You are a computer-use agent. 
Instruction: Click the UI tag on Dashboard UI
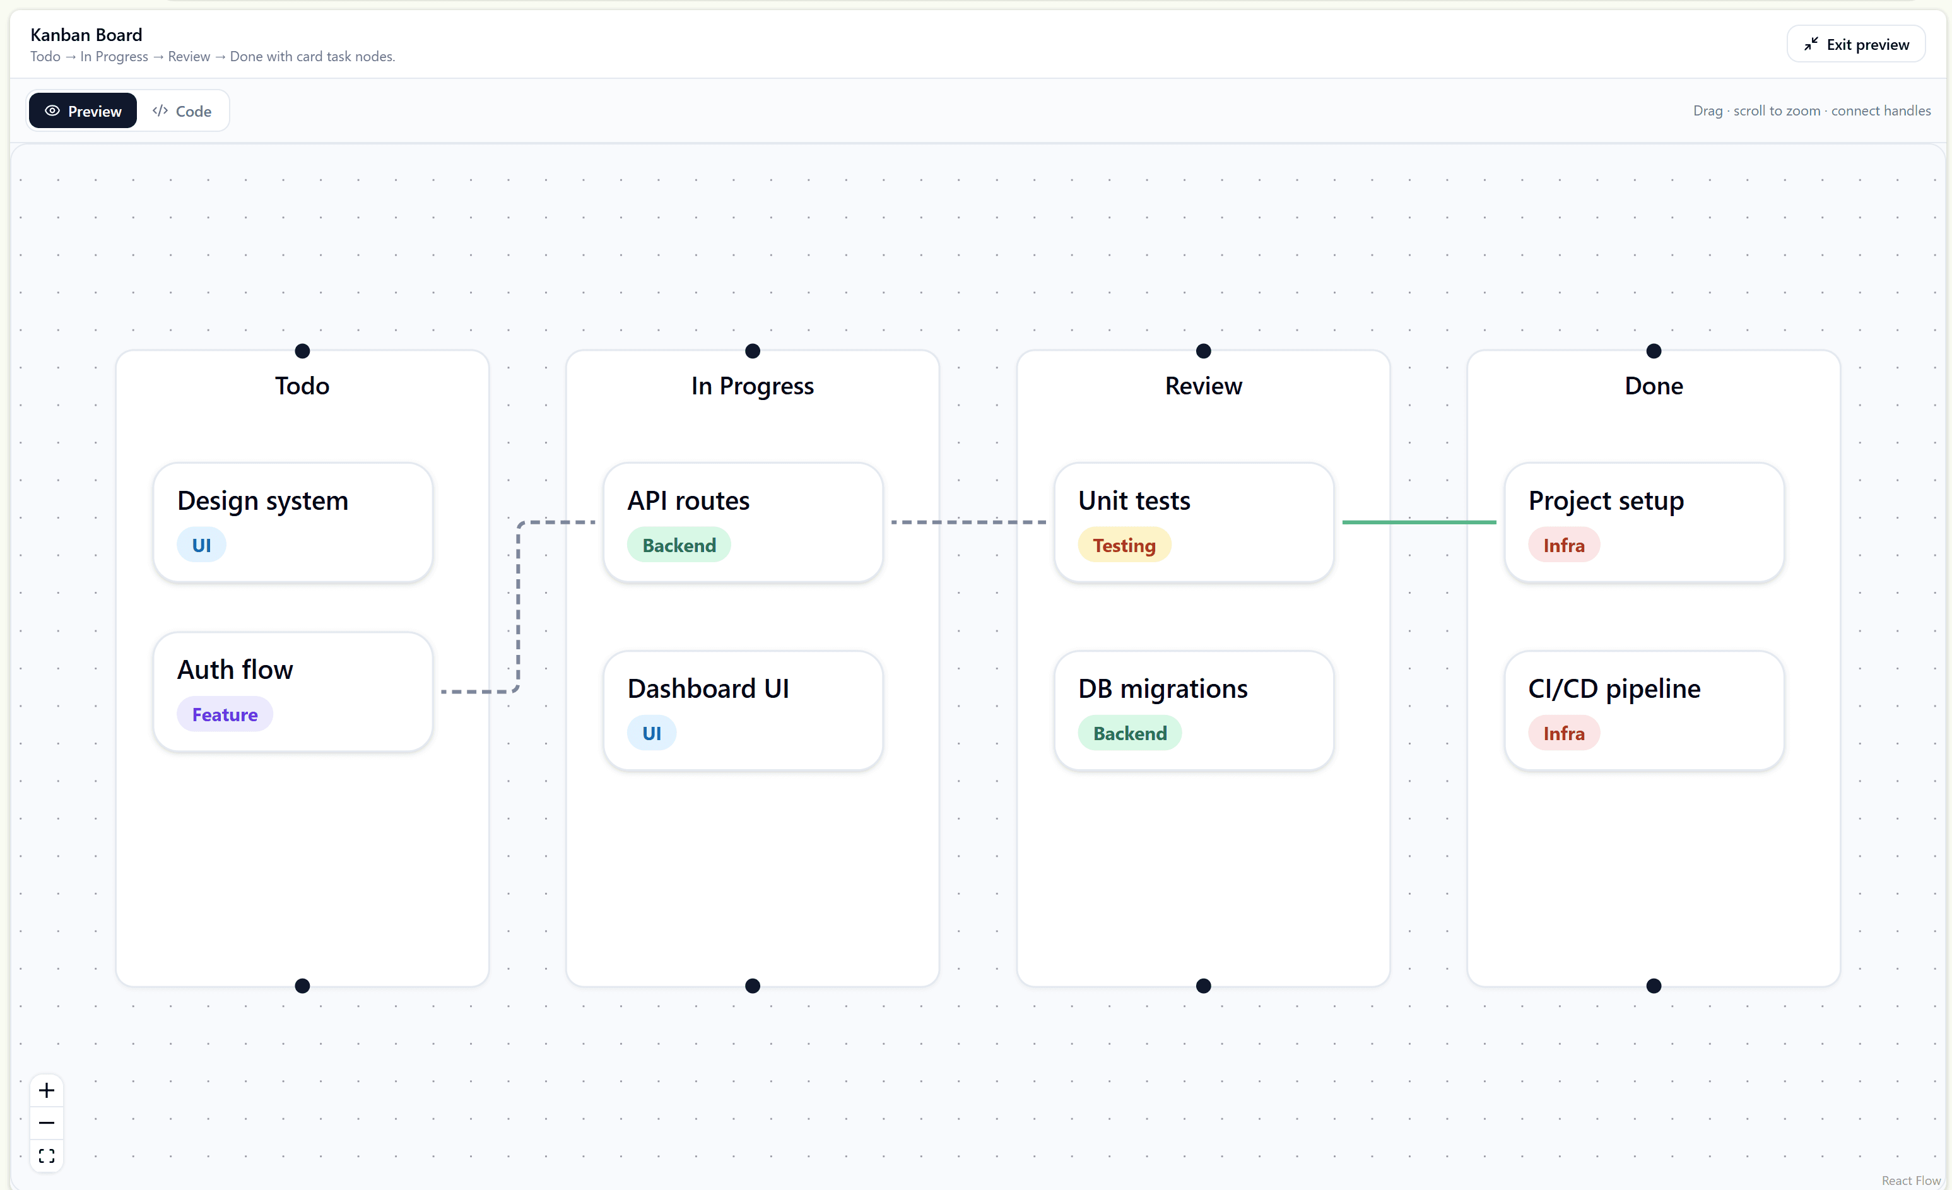coord(651,733)
